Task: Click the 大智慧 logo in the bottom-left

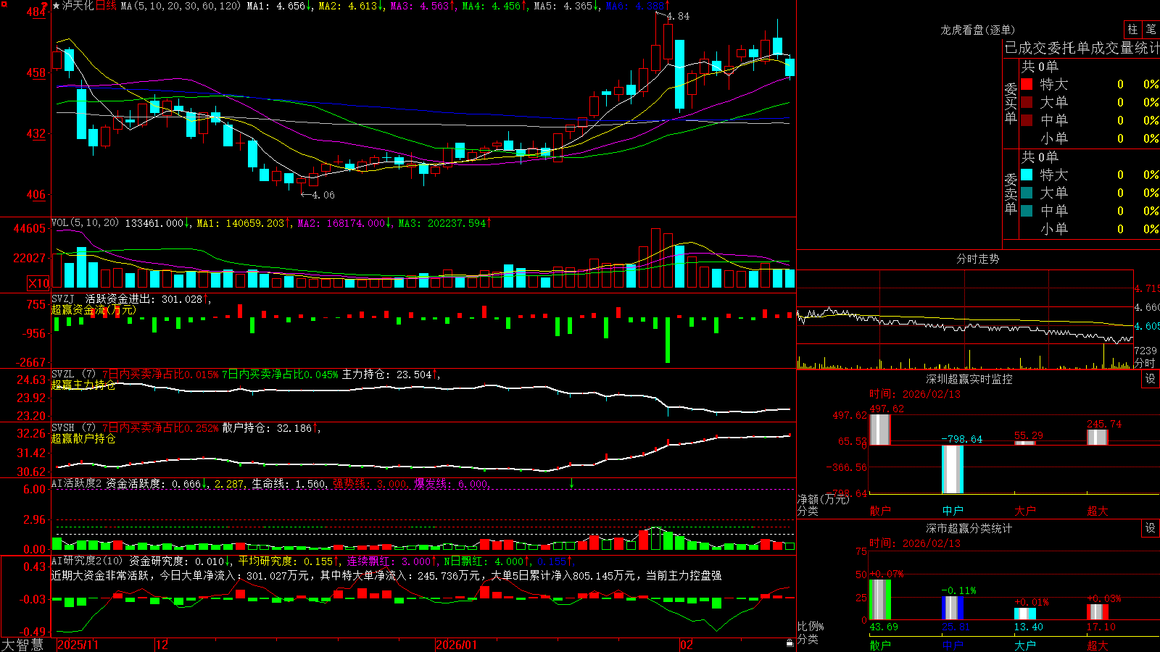Action: coord(22,645)
